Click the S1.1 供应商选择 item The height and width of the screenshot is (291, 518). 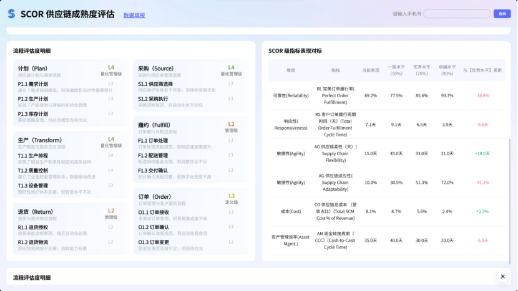[x=155, y=83]
